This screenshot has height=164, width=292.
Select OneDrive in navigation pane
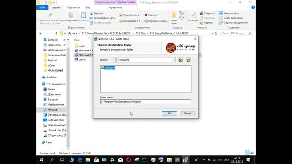pos(51,77)
